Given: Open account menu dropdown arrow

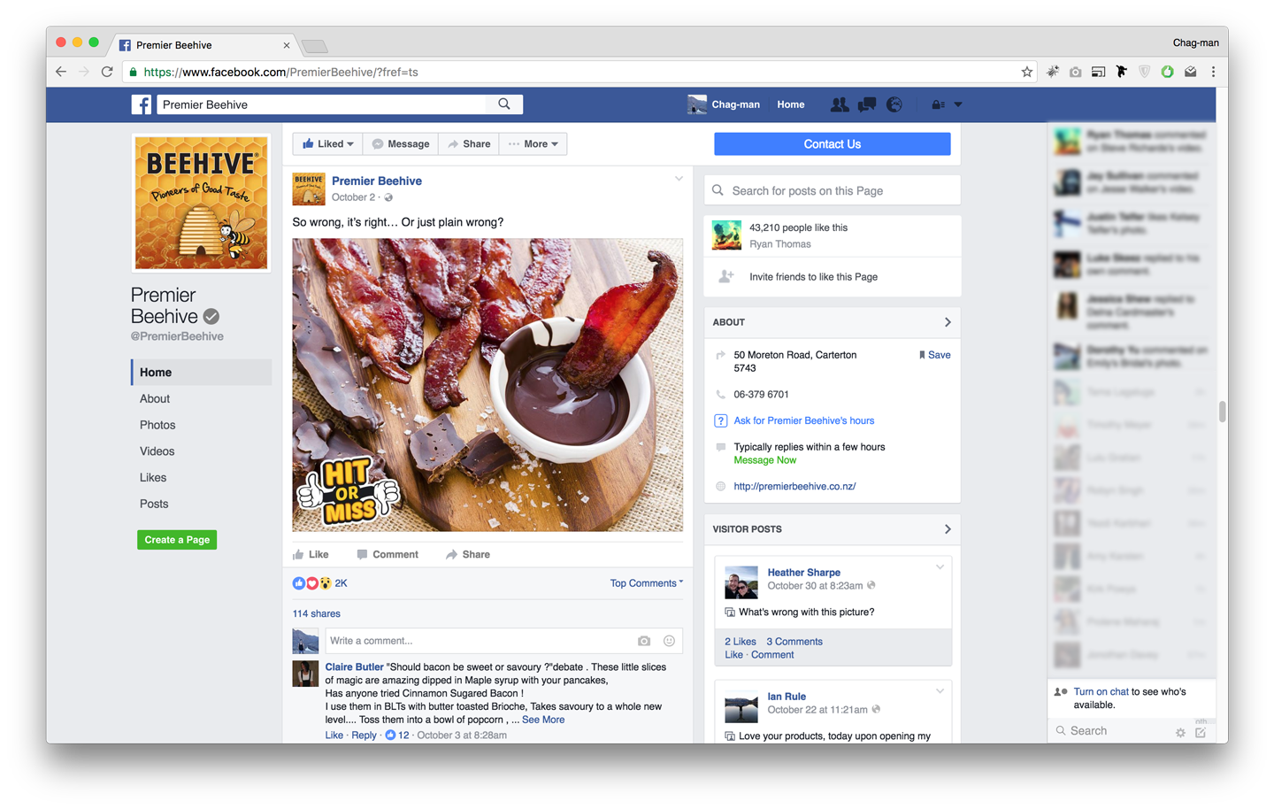Looking at the screenshot, I should [958, 104].
